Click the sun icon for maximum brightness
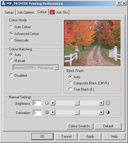 pos(108,103)
